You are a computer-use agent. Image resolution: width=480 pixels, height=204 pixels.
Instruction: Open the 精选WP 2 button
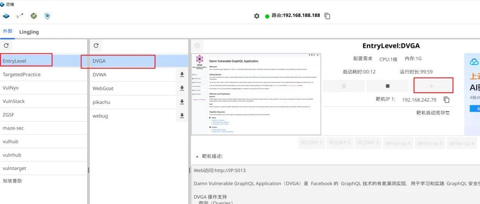(340, 143)
